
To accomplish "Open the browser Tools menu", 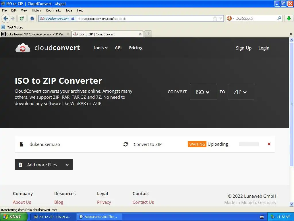I will click(69, 10).
